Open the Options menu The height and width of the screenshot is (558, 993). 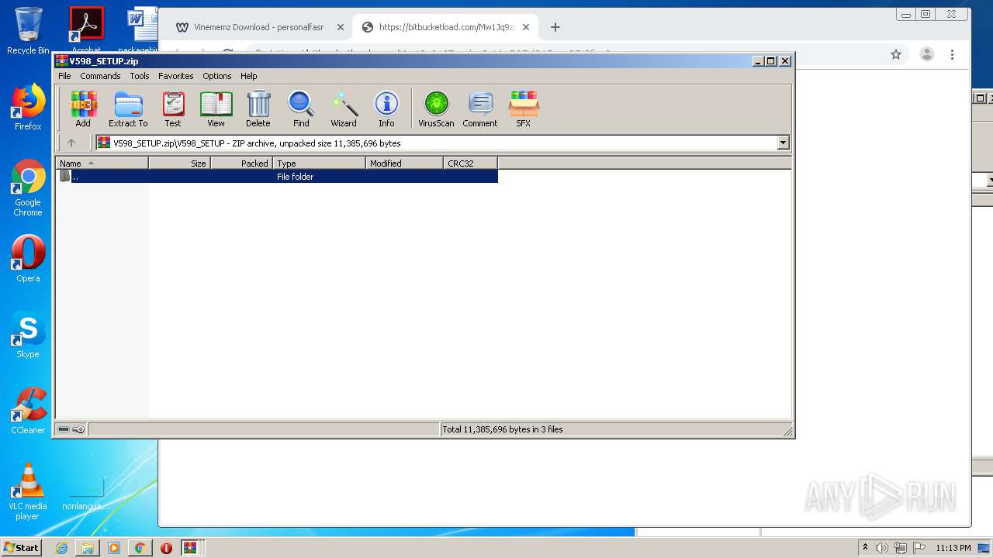coord(217,76)
